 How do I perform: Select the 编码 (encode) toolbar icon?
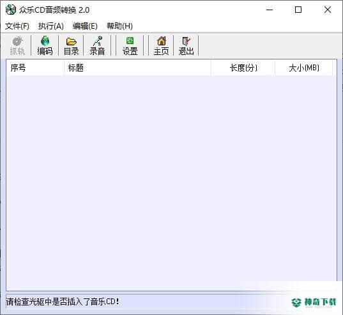coord(45,45)
